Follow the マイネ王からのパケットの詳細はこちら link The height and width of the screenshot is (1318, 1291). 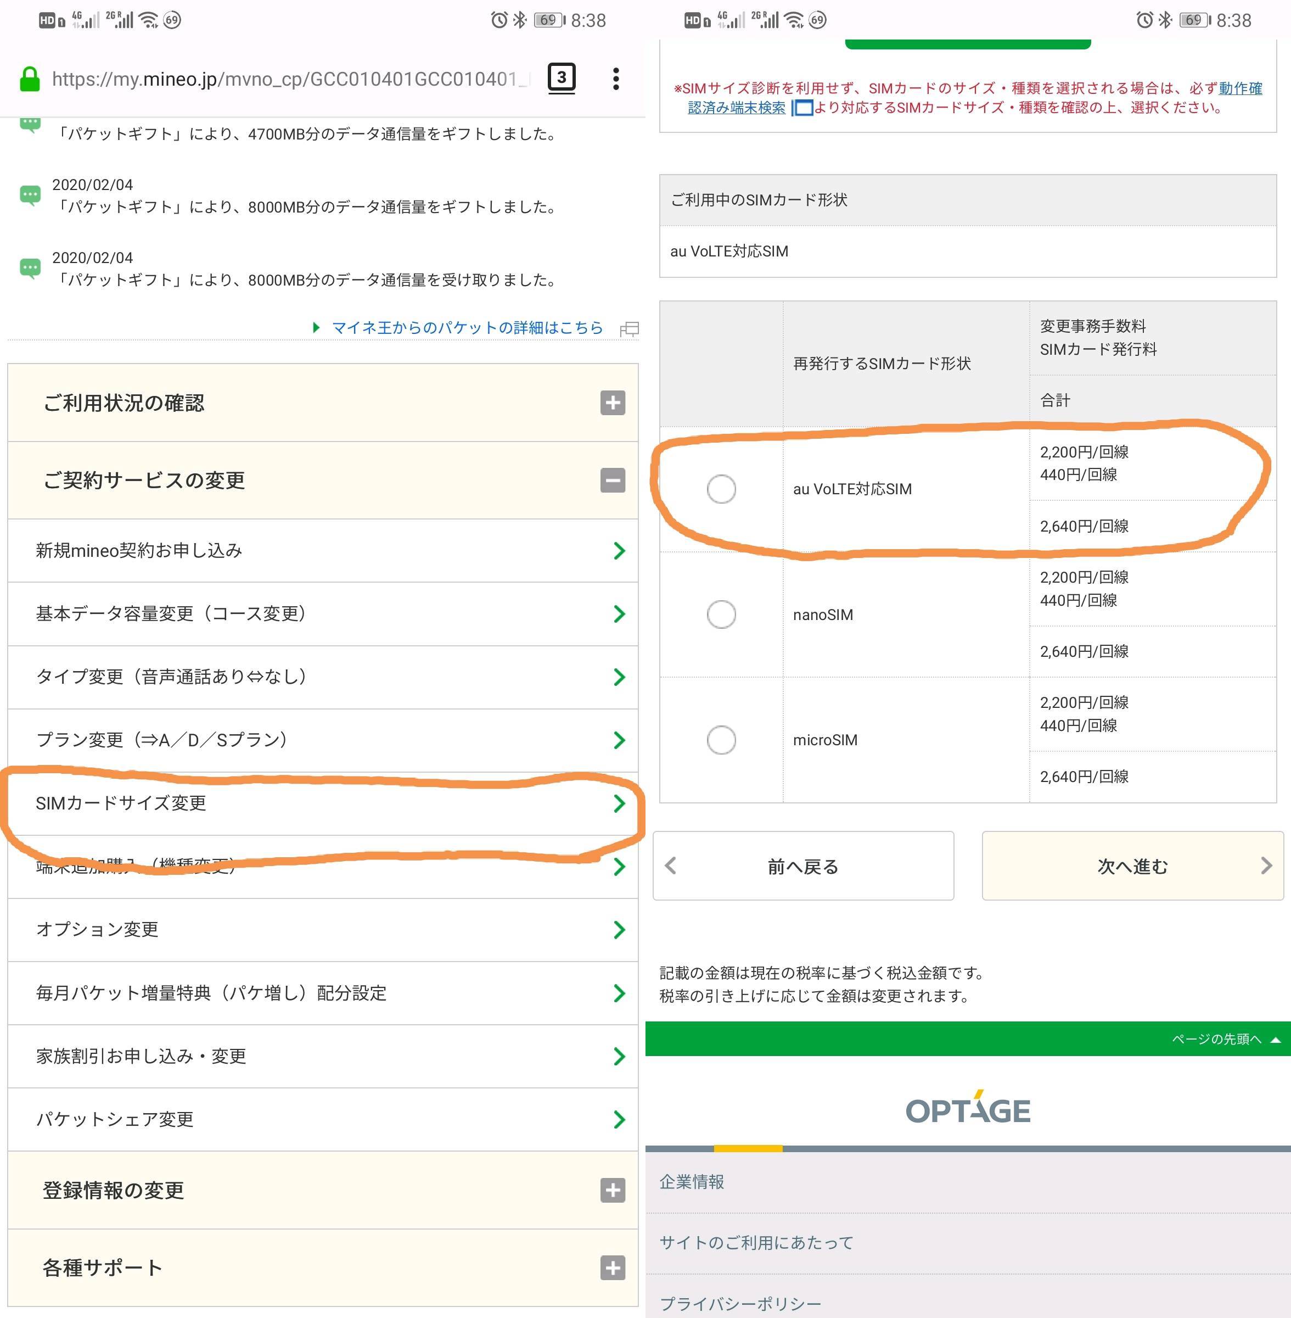point(467,328)
